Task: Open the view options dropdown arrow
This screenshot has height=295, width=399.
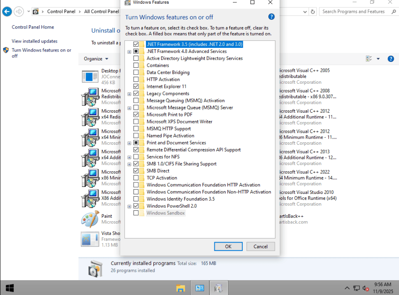Action: (378, 59)
